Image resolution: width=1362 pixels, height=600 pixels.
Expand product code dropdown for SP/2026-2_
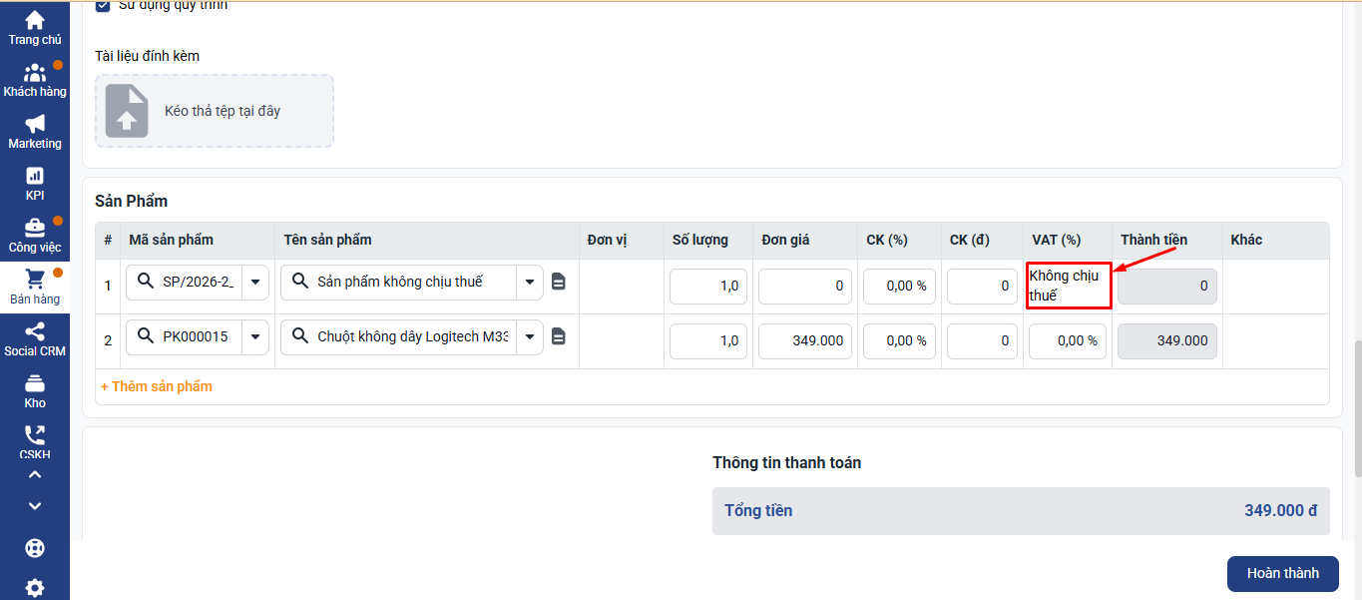[x=255, y=283]
